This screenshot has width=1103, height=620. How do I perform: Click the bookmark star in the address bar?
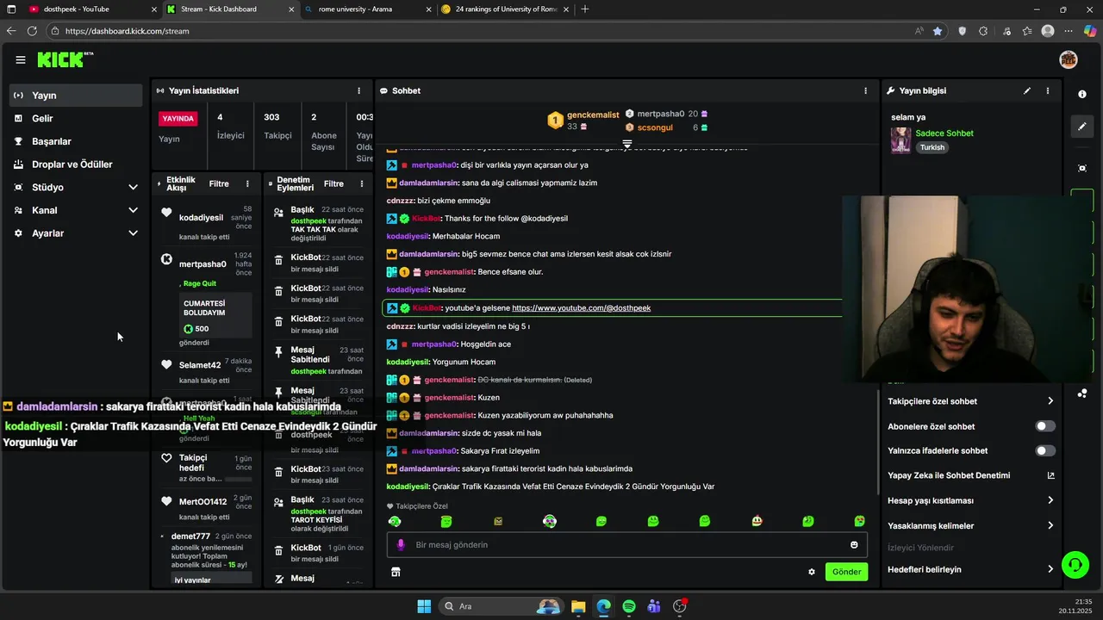pyautogui.click(x=938, y=31)
